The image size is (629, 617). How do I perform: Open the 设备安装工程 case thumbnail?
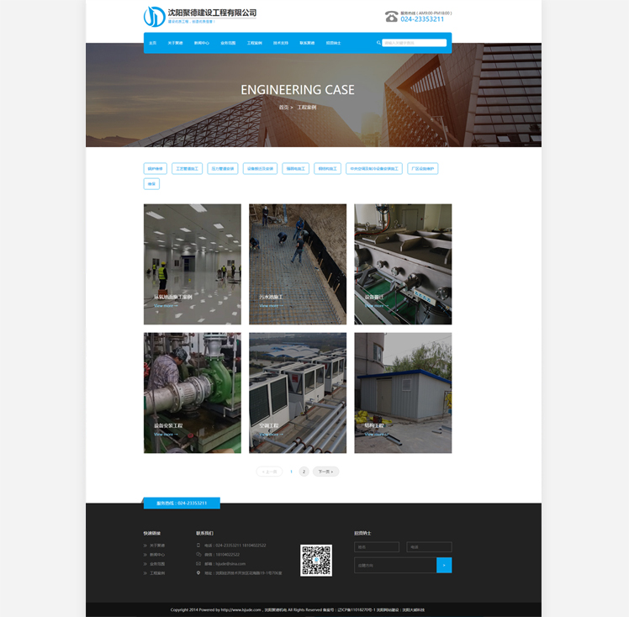192,393
